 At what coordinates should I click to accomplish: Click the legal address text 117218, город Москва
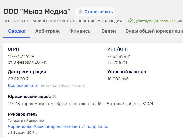coord(80,104)
